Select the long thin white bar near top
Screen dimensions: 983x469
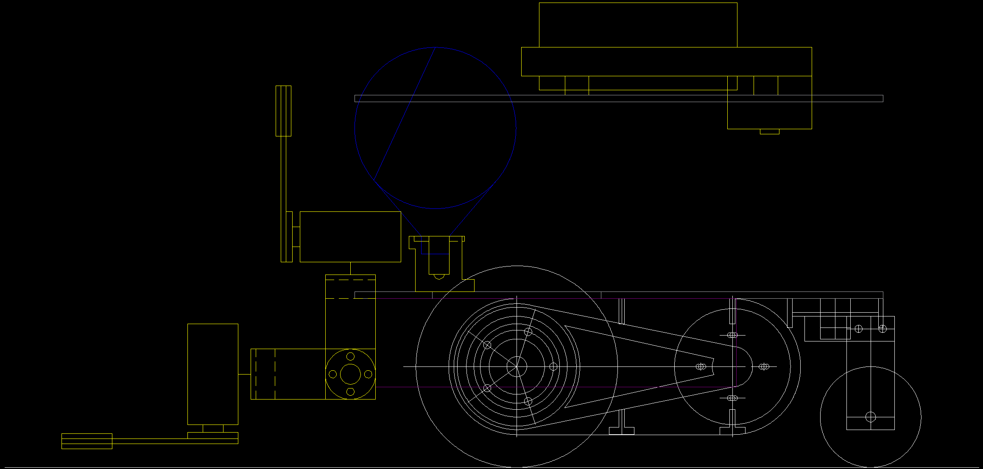[619, 99]
